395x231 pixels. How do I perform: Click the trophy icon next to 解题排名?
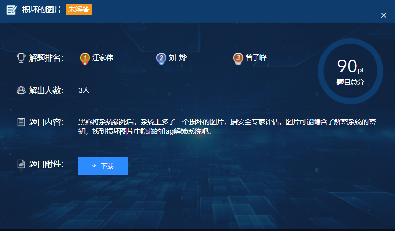tap(21, 58)
